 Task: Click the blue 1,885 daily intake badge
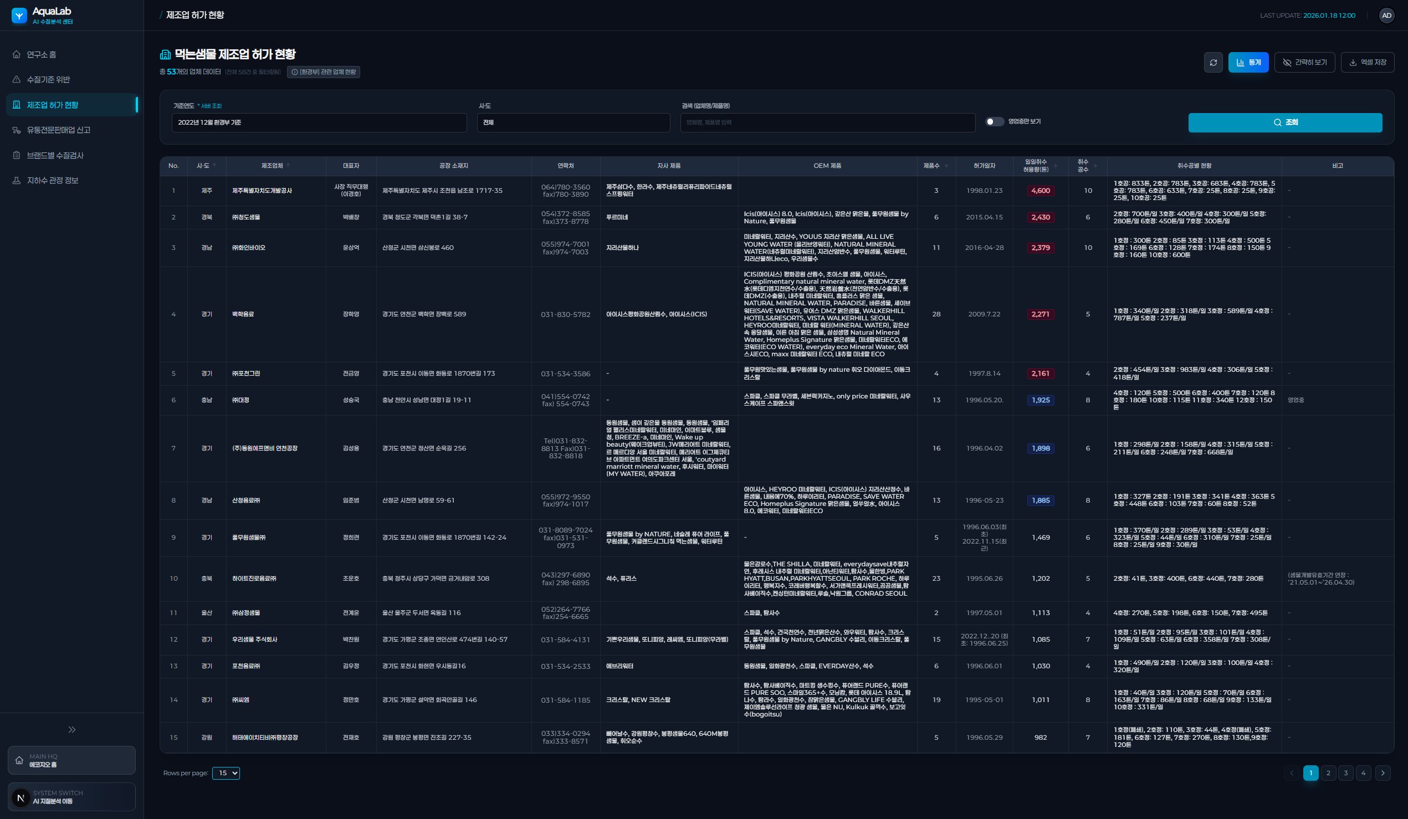click(1041, 500)
